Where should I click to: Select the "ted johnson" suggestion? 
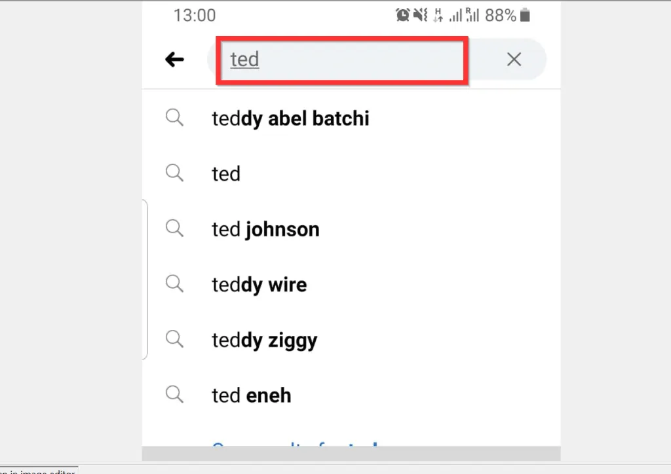pyautogui.click(x=265, y=229)
